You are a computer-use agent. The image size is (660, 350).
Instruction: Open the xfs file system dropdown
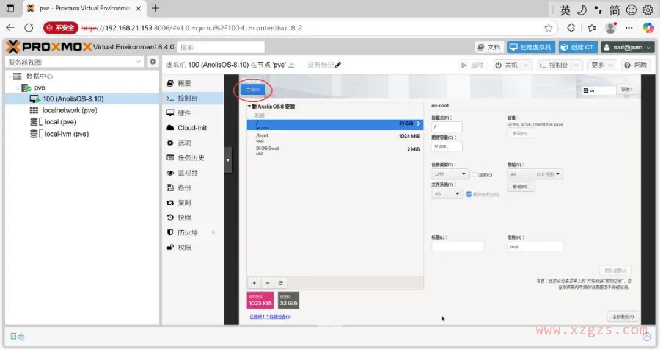(447, 194)
